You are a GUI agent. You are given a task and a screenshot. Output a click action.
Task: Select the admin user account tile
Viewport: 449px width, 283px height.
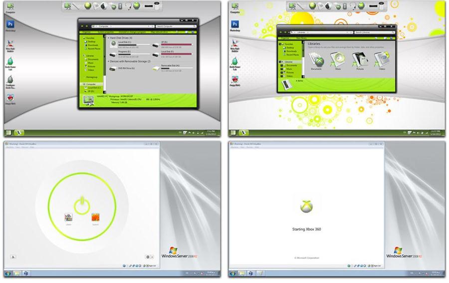(x=69, y=217)
